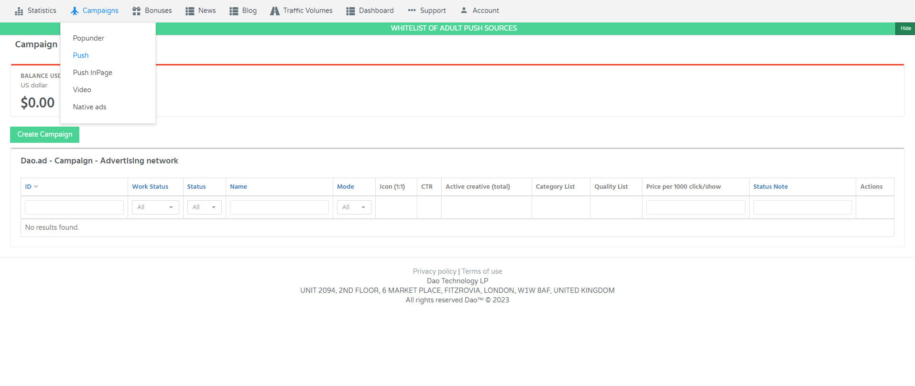This screenshot has width=915, height=386.
Task: Hide the green whitelist banner
Action: coord(905,29)
